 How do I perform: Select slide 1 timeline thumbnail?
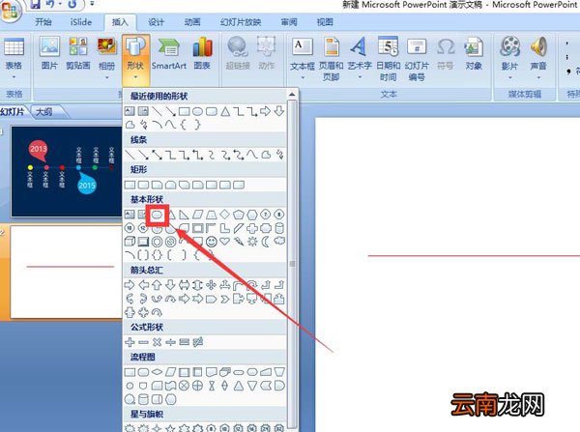click(x=67, y=171)
